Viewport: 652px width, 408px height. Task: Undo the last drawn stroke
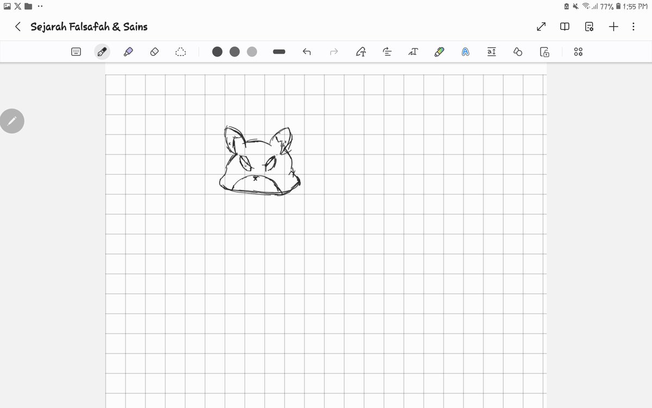click(306, 51)
